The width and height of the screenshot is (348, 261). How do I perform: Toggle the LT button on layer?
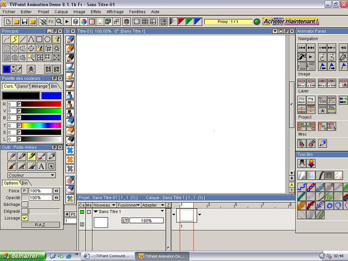tap(125, 220)
